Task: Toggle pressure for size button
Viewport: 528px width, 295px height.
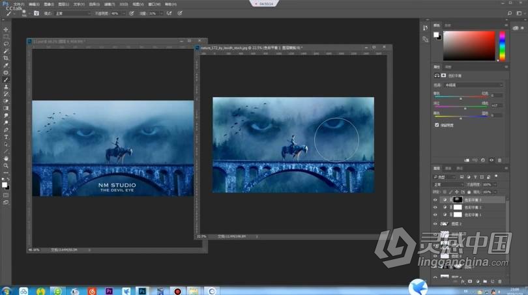Action: point(180,14)
